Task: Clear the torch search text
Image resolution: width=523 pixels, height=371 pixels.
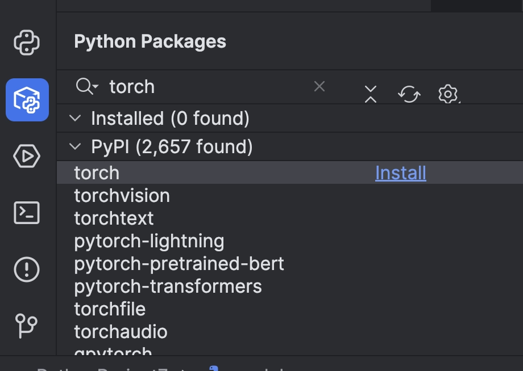Action: pos(319,86)
